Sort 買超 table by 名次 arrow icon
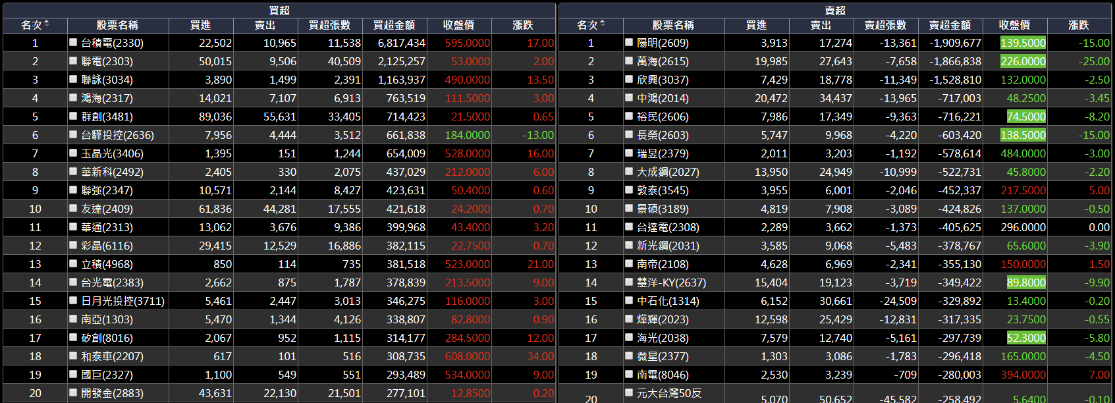 coord(47,24)
